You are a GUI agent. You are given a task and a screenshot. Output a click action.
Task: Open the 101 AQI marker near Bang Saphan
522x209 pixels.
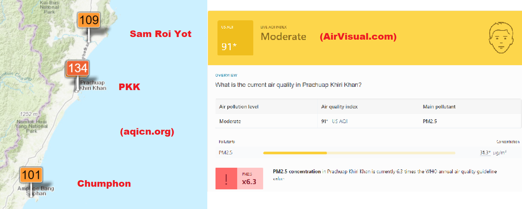[x=31, y=175]
